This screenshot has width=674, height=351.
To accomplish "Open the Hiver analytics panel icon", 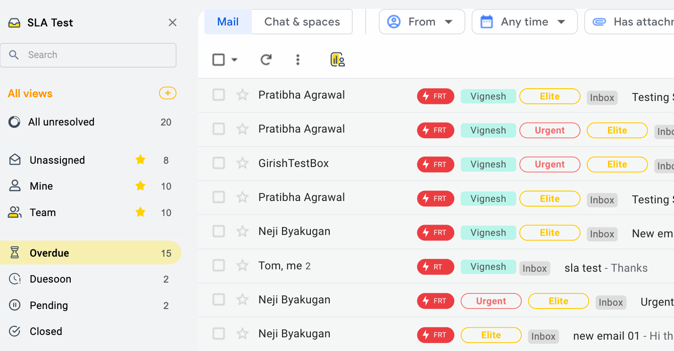I will click(337, 59).
